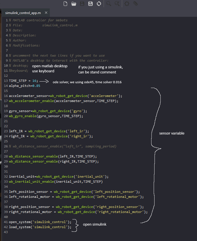Viewport: 197px width, 241px height.
Task: Click the 'simulink_control.m' file comment
Action: point(60,25)
